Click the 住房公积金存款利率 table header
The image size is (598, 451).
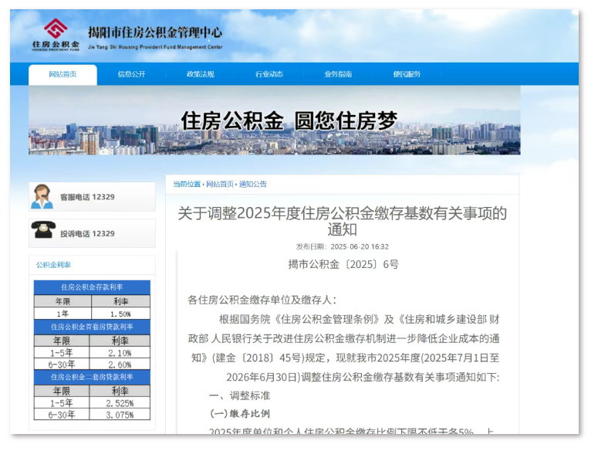pos(92,287)
